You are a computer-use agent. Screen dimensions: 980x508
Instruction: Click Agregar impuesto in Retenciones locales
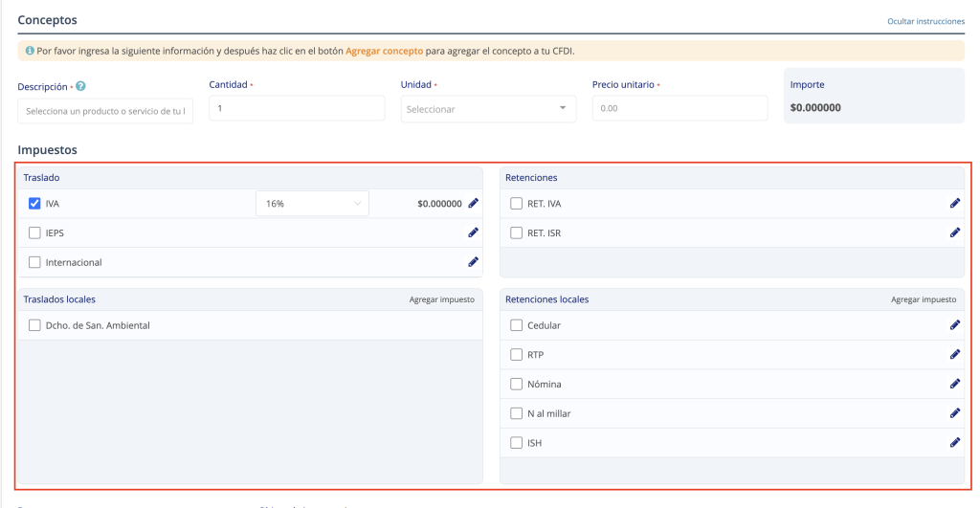[x=924, y=299]
